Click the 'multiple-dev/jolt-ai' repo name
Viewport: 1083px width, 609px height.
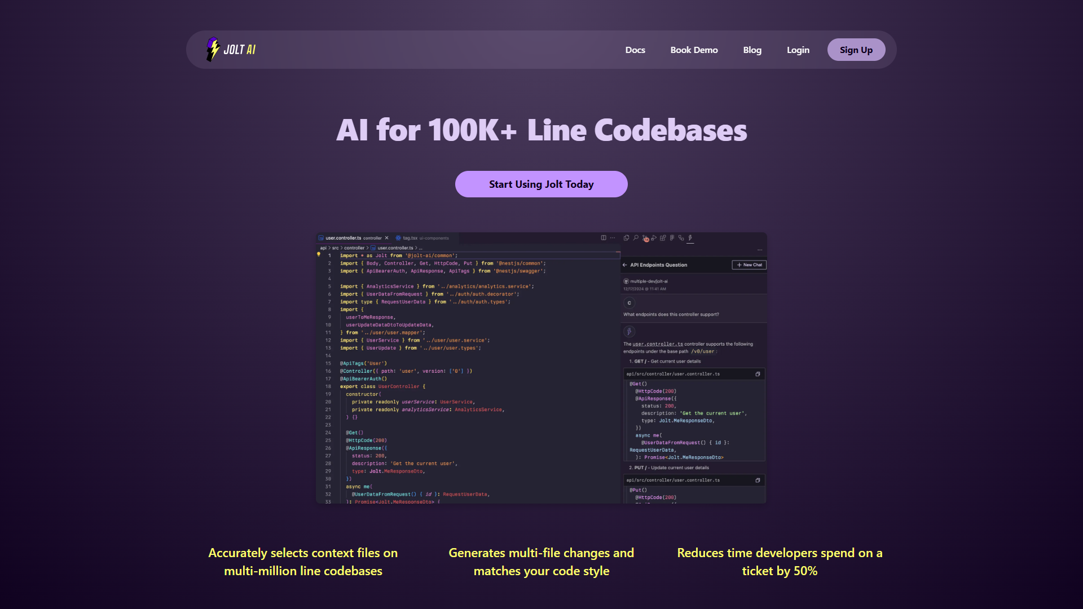[649, 281]
